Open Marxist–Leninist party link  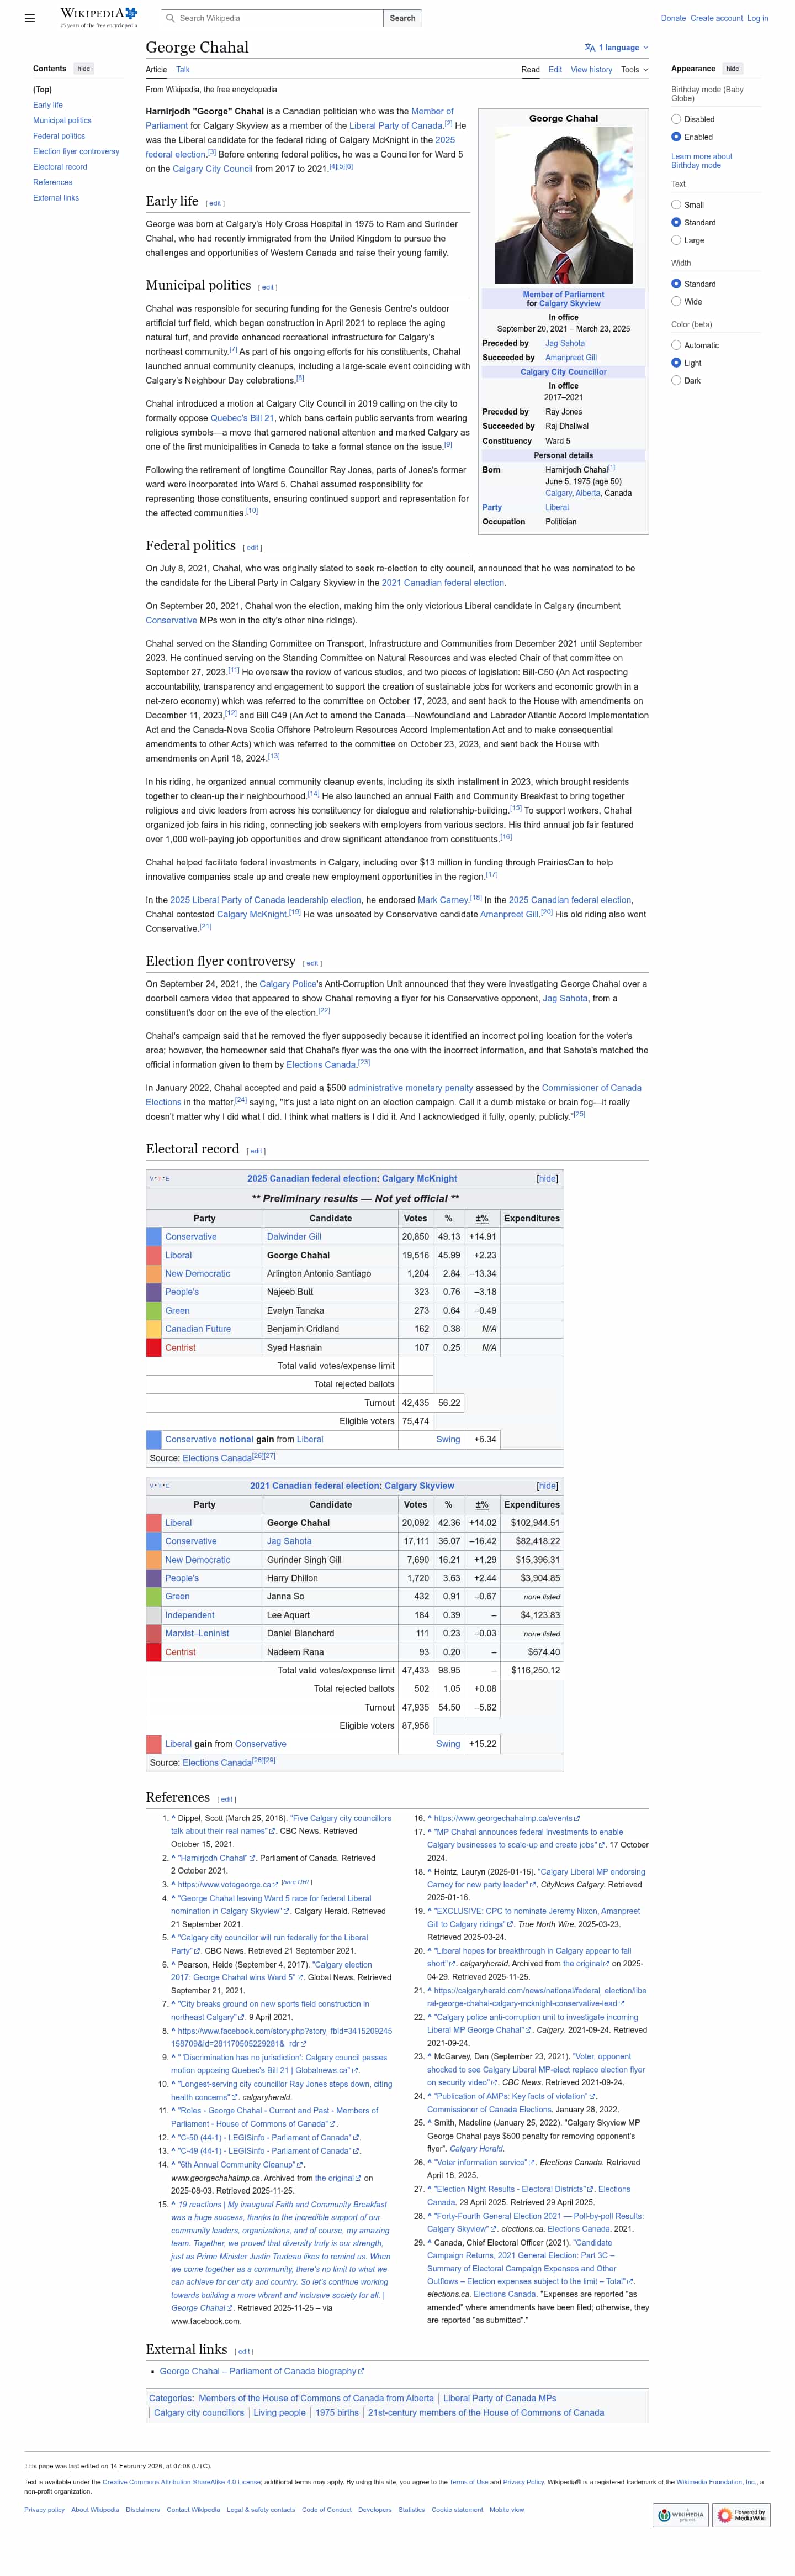tap(197, 1634)
